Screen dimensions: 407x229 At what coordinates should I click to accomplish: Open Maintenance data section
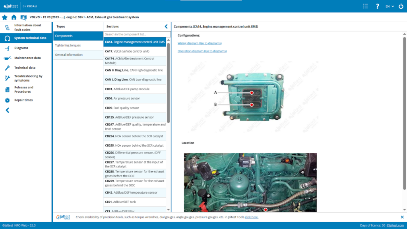pyautogui.click(x=27, y=58)
